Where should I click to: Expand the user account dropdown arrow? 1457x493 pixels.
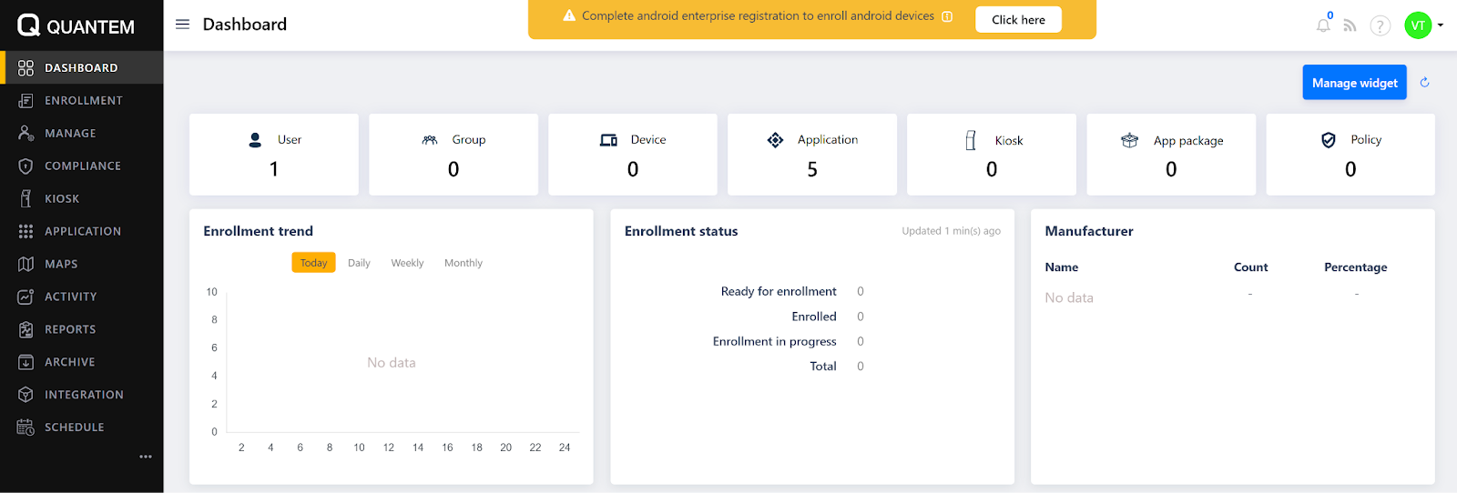tap(1441, 25)
